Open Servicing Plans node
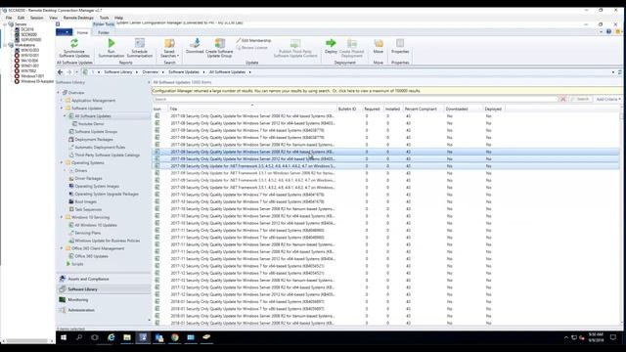Viewport: 626px width, 352px height. [x=87, y=233]
